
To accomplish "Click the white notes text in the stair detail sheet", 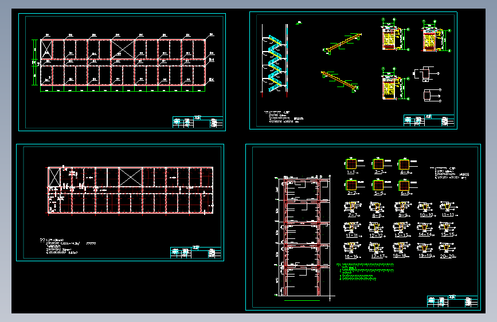I will pyautogui.click(x=283, y=117).
